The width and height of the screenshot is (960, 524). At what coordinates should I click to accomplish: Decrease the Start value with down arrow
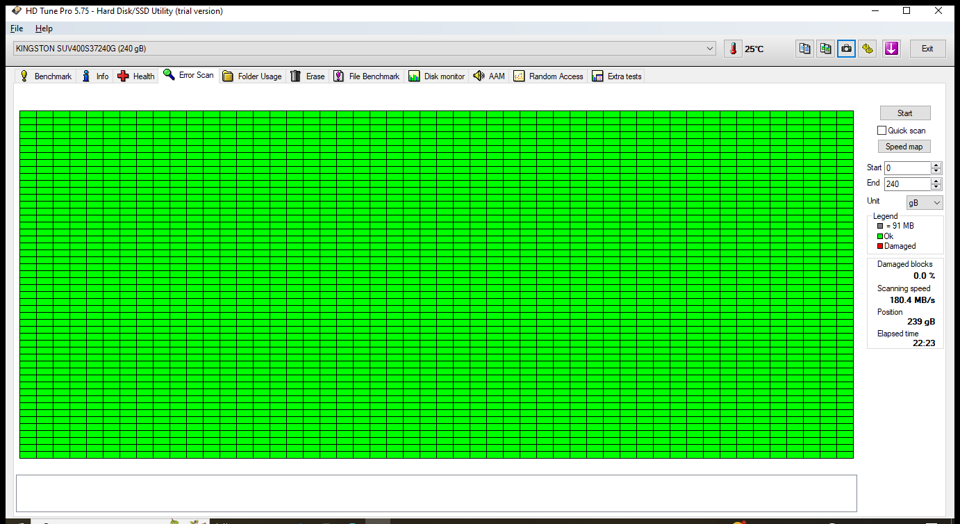[936, 171]
